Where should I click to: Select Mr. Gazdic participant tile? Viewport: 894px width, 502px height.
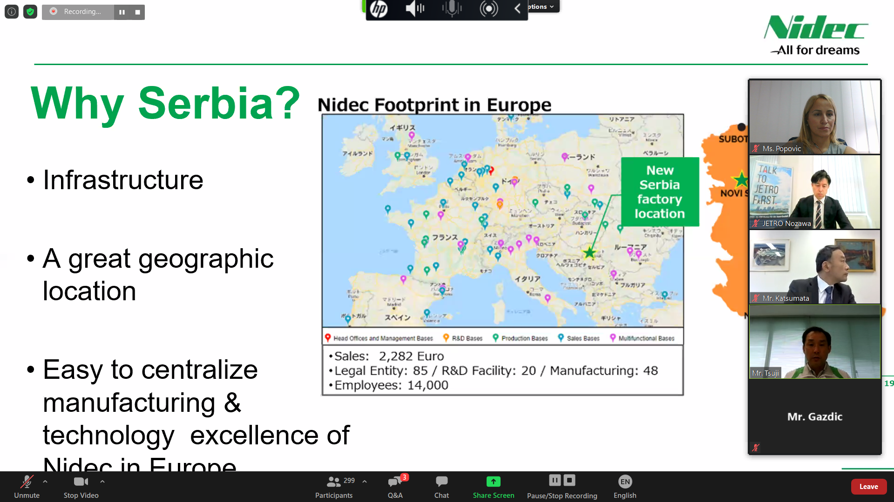click(815, 416)
